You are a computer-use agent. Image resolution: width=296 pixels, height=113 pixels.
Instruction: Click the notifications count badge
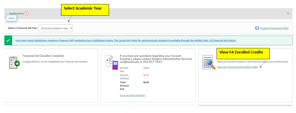tap(27, 14)
